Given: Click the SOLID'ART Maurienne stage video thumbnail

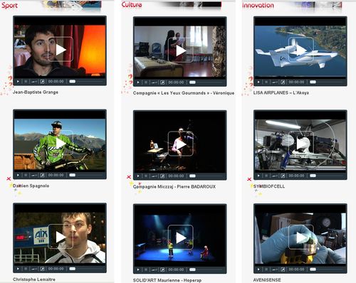Looking at the screenshot, I should 180,237.
